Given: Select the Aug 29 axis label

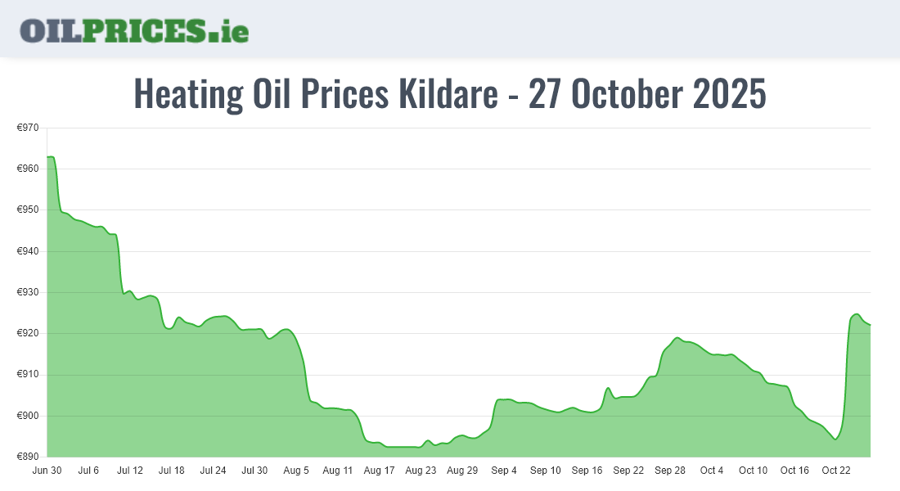Looking at the screenshot, I should point(462,471).
